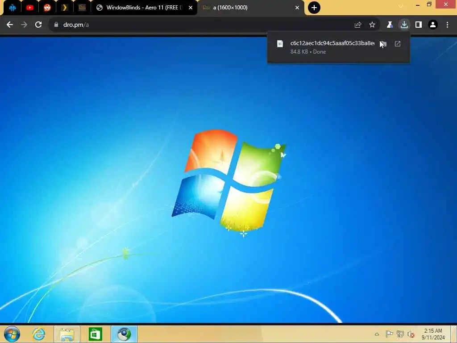Image resolution: width=457 pixels, height=343 pixels.
Task: Open the browser side panel
Action: [419, 25]
